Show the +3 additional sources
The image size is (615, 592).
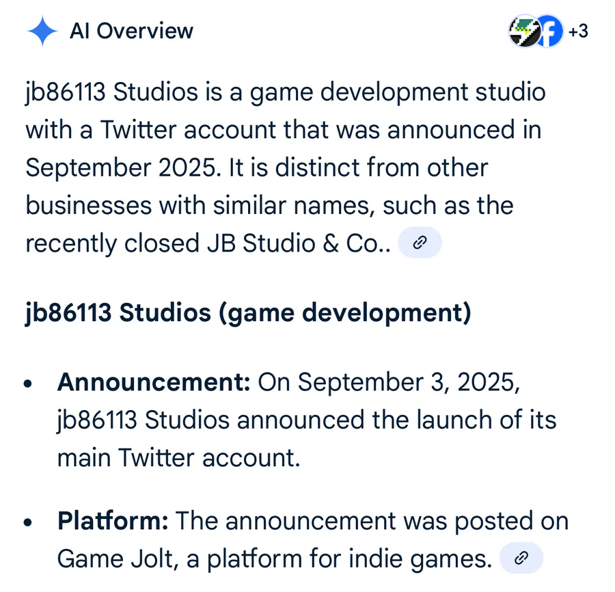pos(578,31)
